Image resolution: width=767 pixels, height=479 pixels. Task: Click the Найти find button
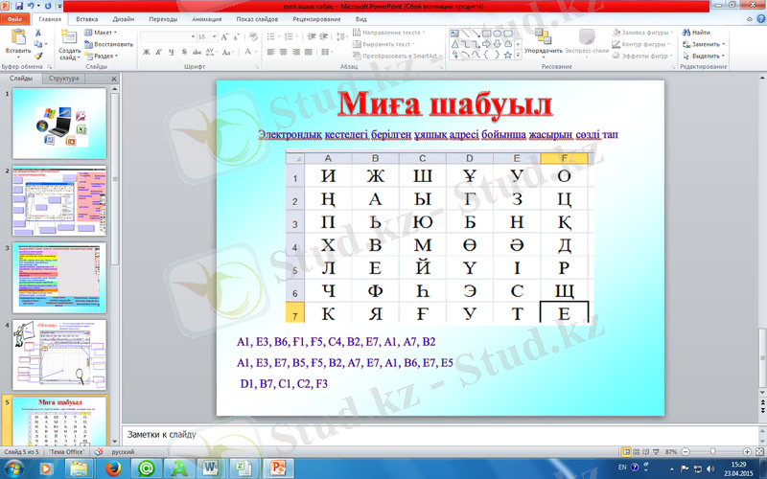696,33
